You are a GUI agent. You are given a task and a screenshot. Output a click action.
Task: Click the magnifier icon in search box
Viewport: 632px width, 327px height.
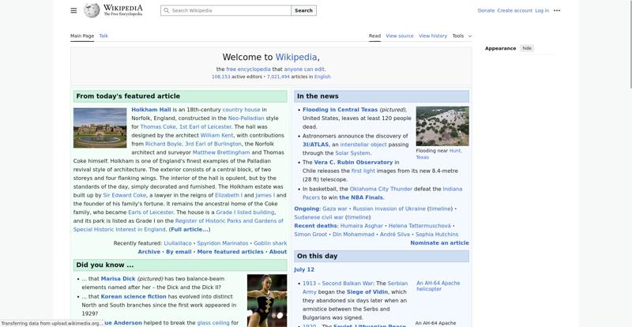pyautogui.click(x=167, y=10)
